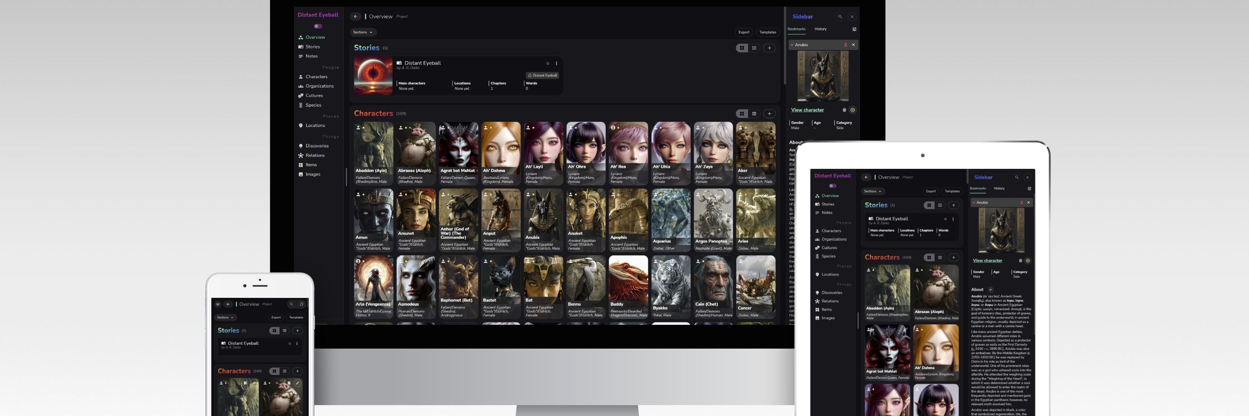Switch to Bookmarks tab on desktop sidebar
Image resolution: width=1249 pixels, height=416 pixels.
click(796, 29)
